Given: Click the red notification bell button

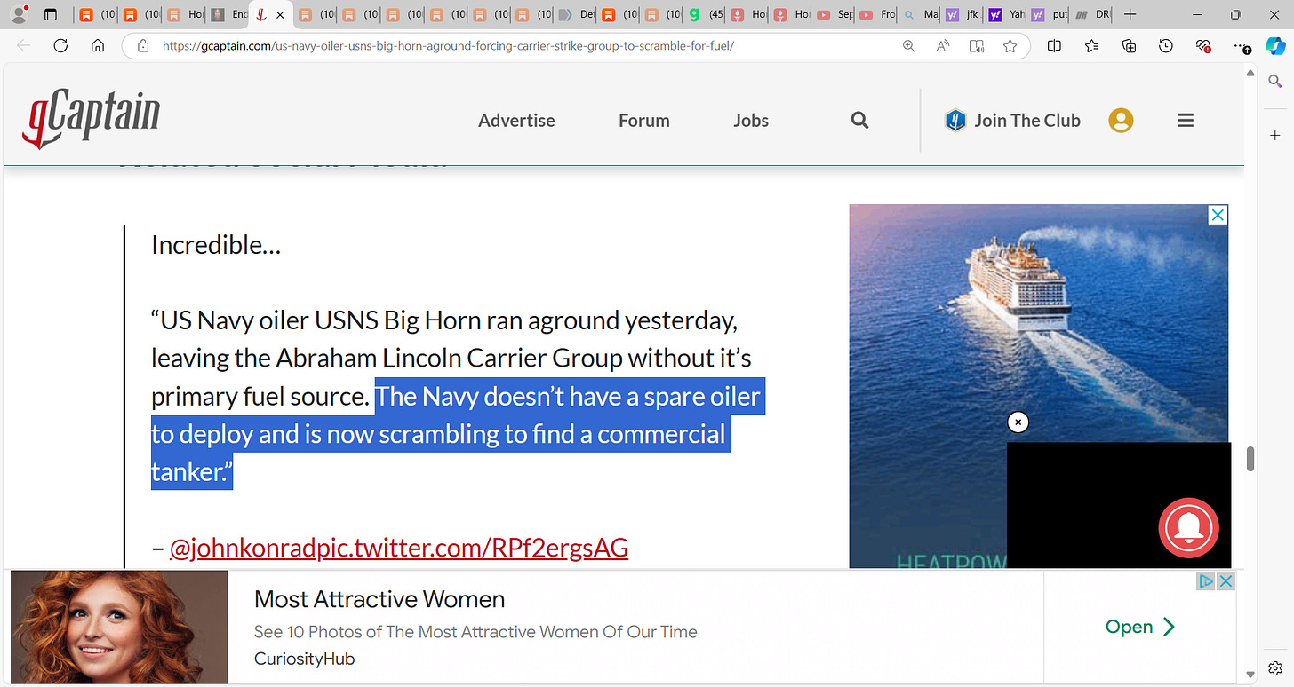Looking at the screenshot, I should (1188, 528).
